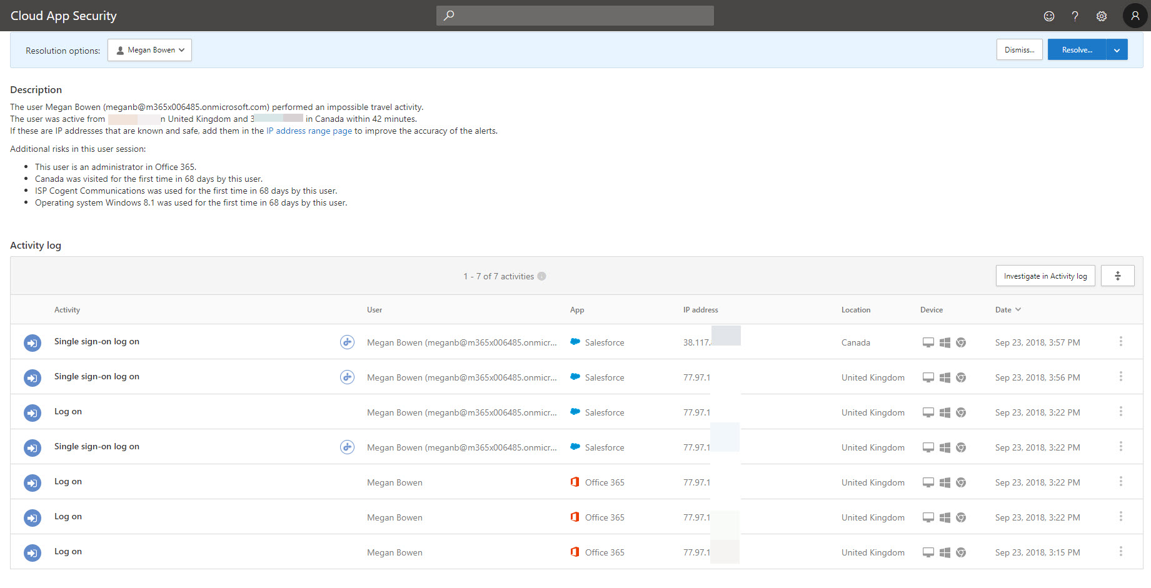Expand the Resolve button dropdown arrow

(x=1117, y=49)
